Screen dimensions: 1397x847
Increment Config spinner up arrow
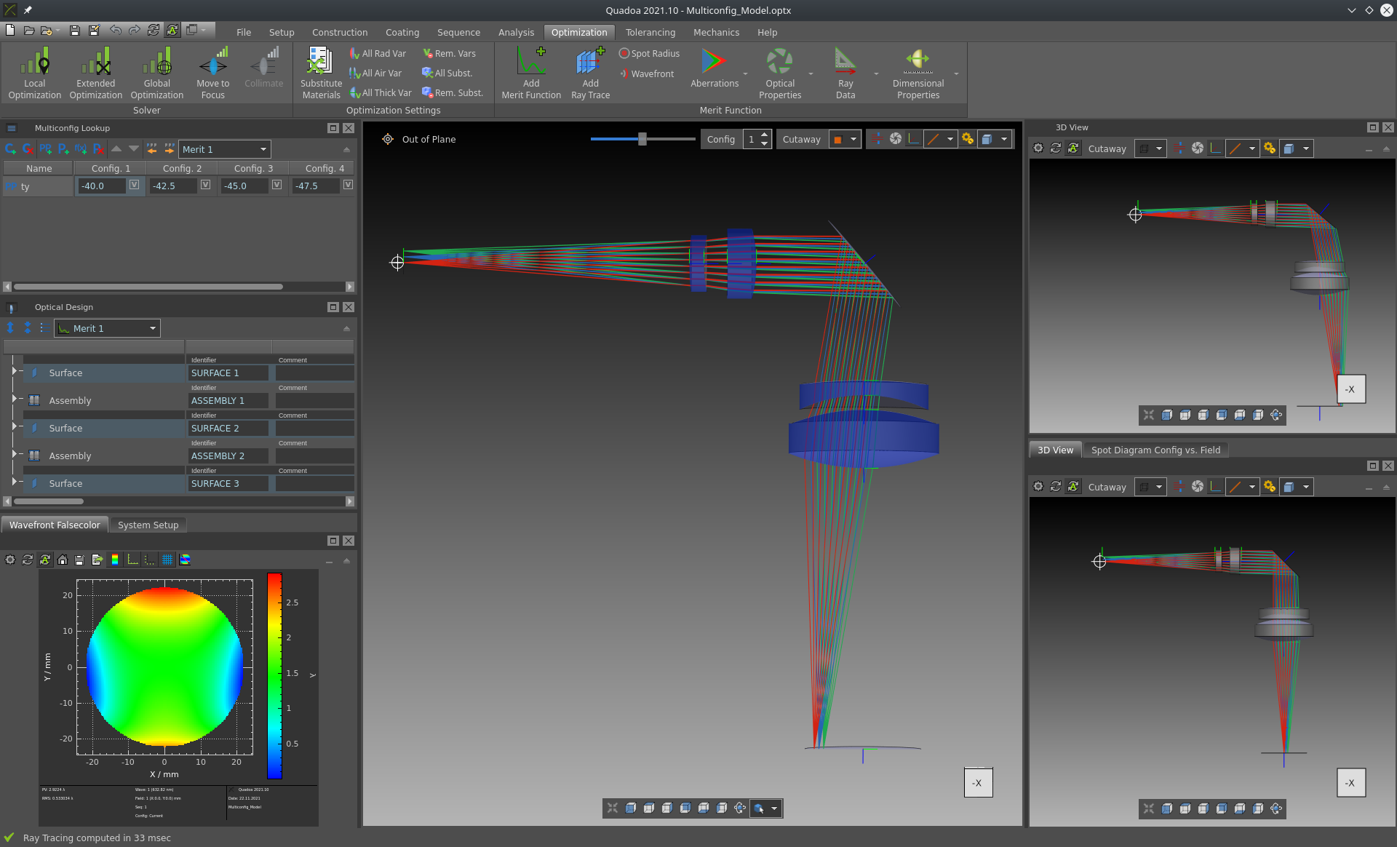764,135
